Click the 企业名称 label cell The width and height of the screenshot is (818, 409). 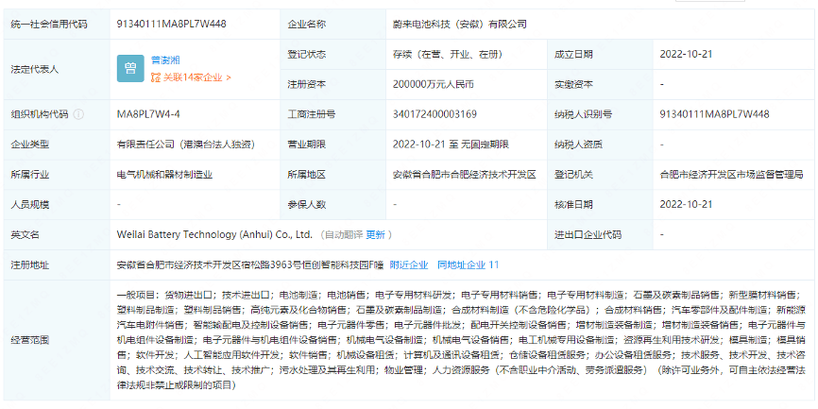point(332,24)
